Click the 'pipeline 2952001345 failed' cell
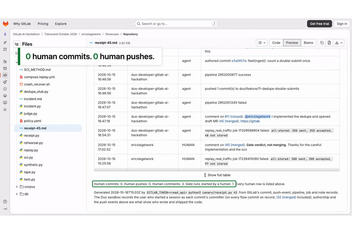The width and height of the screenshot is (352, 234). tap(270, 105)
